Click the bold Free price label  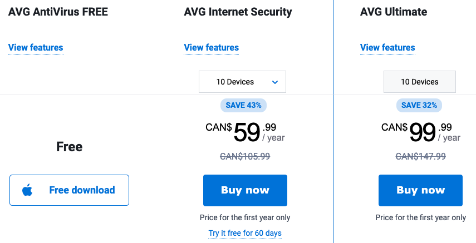[70, 147]
